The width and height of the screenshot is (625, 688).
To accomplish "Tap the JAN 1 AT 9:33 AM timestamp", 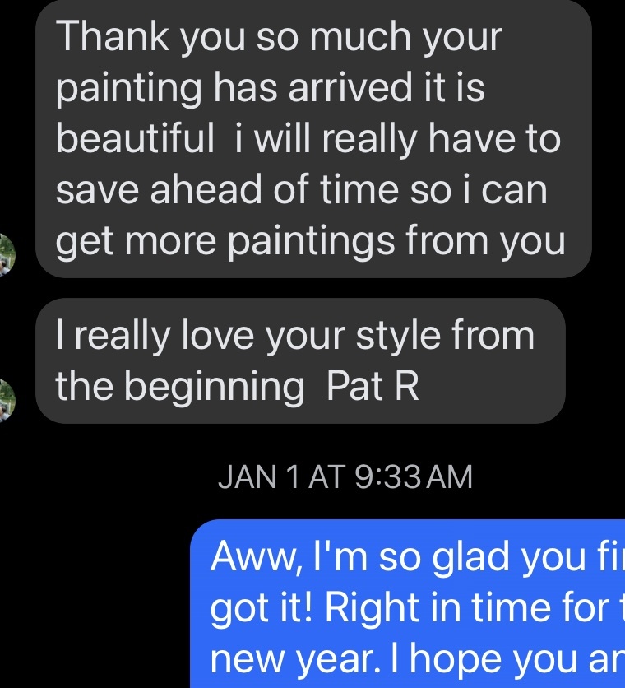I will point(345,477).
